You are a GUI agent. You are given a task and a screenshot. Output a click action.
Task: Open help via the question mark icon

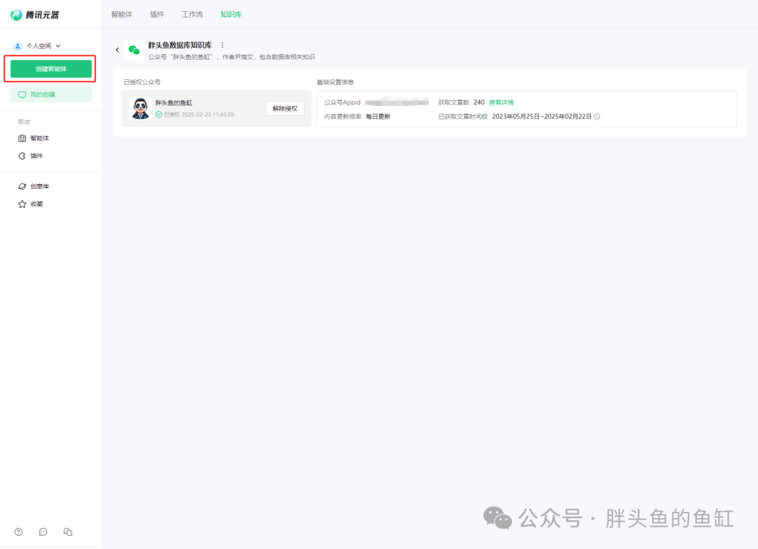tap(18, 531)
